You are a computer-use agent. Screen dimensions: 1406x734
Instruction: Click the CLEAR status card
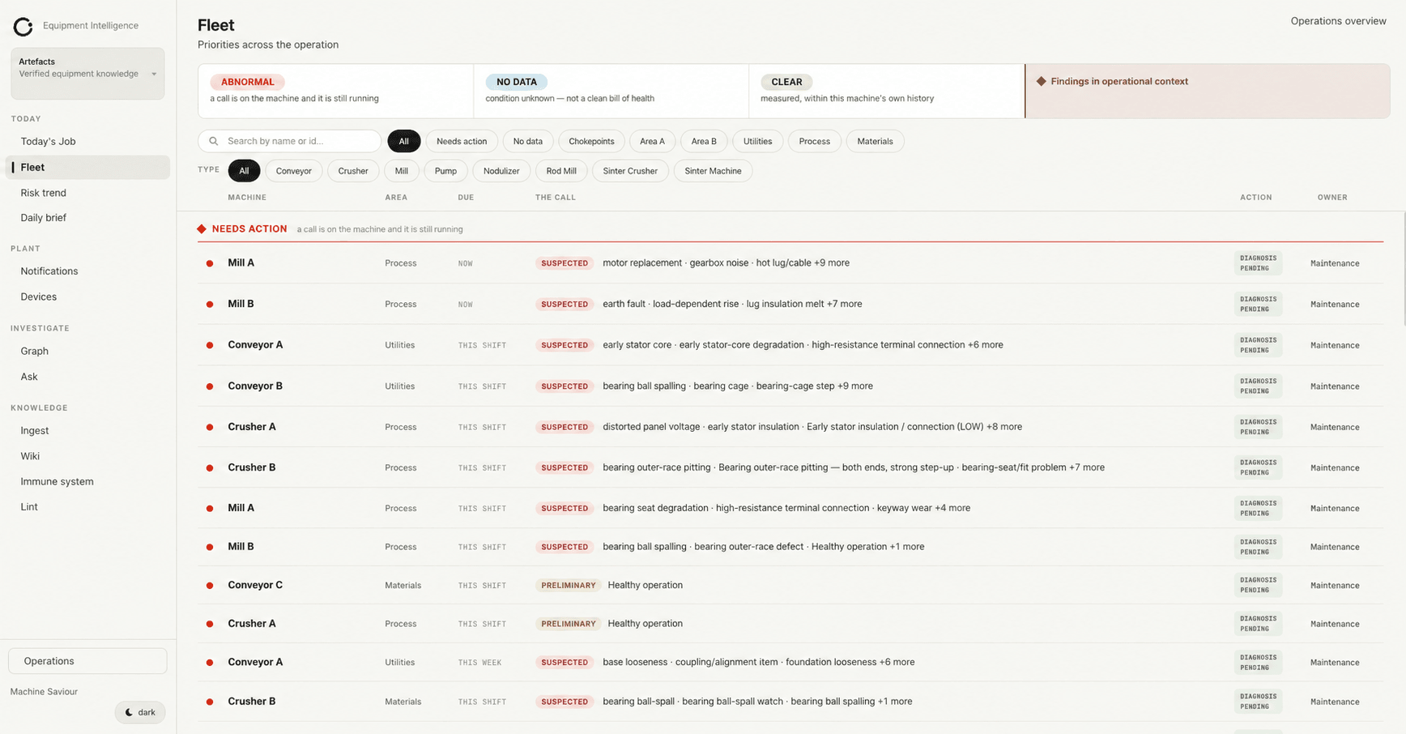[887, 91]
